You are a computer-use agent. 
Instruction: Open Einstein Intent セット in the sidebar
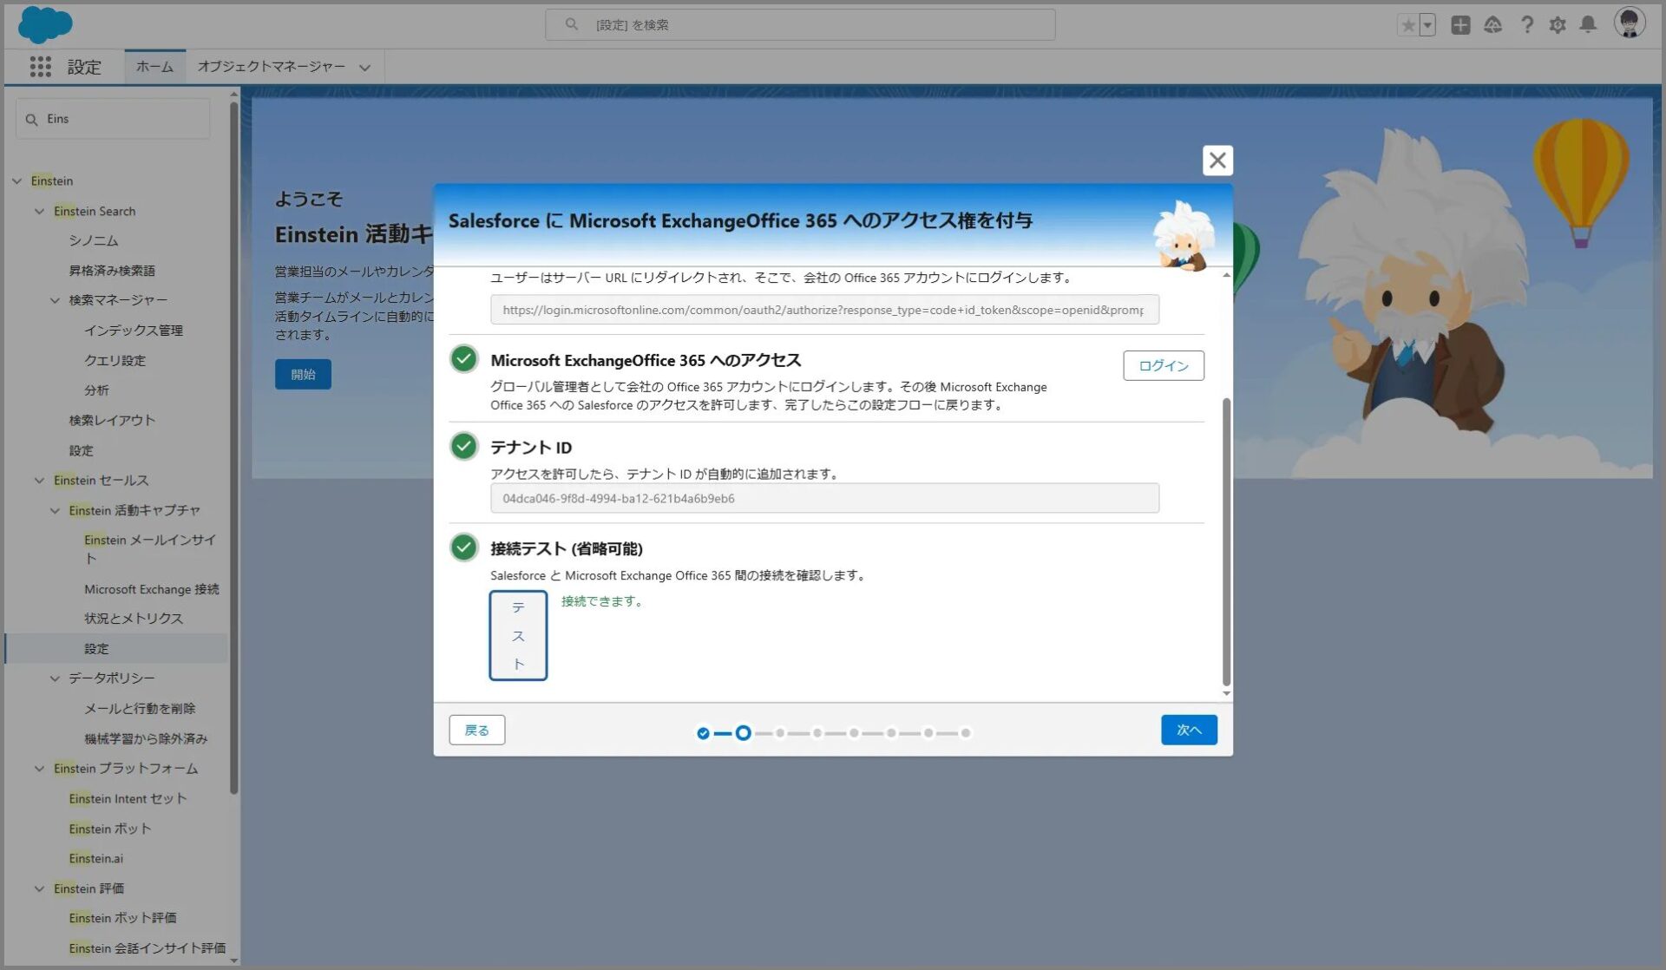pos(128,798)
